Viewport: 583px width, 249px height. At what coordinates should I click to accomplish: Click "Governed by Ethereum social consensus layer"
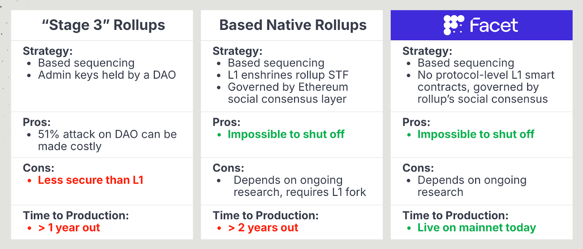click(288, 93)
